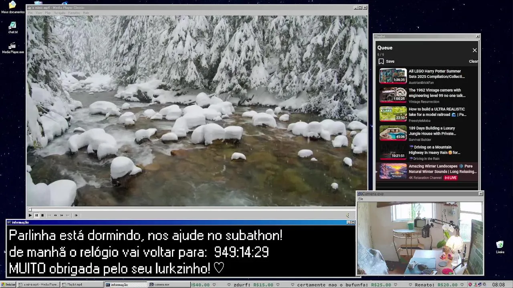
Task: Click the red LIVE badge in the queue
Action: [x=450, y=178]
